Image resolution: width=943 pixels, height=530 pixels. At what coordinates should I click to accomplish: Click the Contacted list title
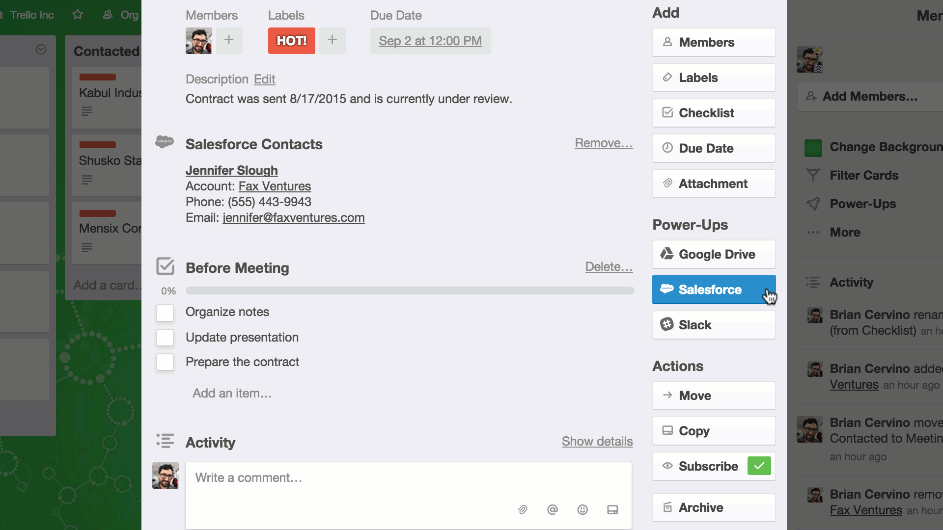pos(107,51)
